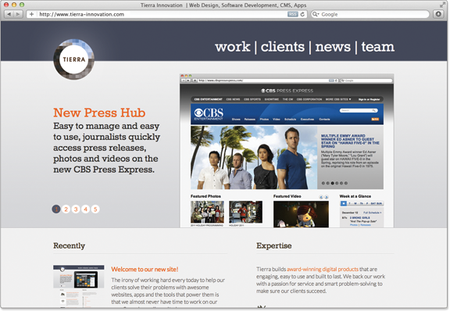Click the CBS eye logo in screenshot
Image resolution: width=450 pixels, height=311 pixels.
coord(209,114)
